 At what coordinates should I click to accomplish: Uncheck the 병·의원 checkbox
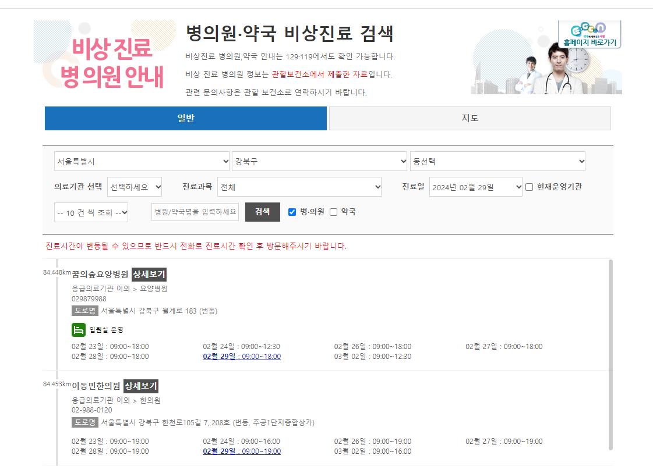[292, 212]
